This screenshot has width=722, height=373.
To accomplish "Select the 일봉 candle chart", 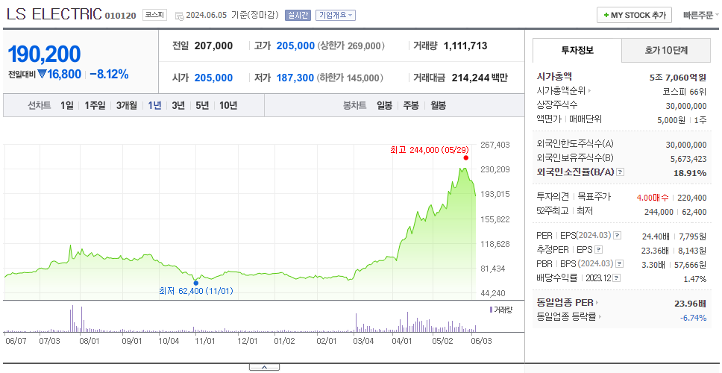I will pyautogui.click(x=384, y=105).
